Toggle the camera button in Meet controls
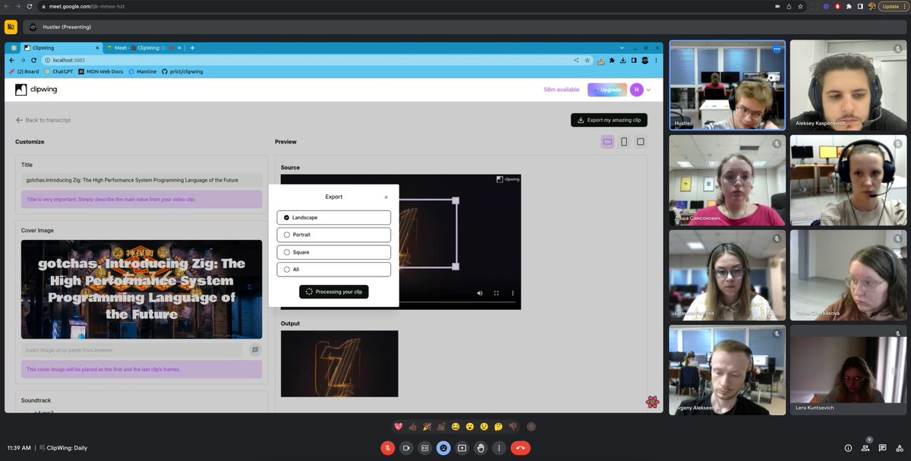911x461 pixels. tap(406, 448)
